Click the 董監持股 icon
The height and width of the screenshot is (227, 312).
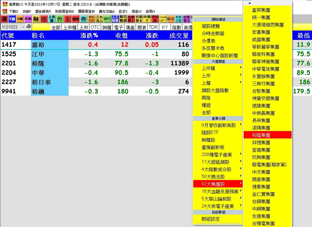(x=91, y=19)
